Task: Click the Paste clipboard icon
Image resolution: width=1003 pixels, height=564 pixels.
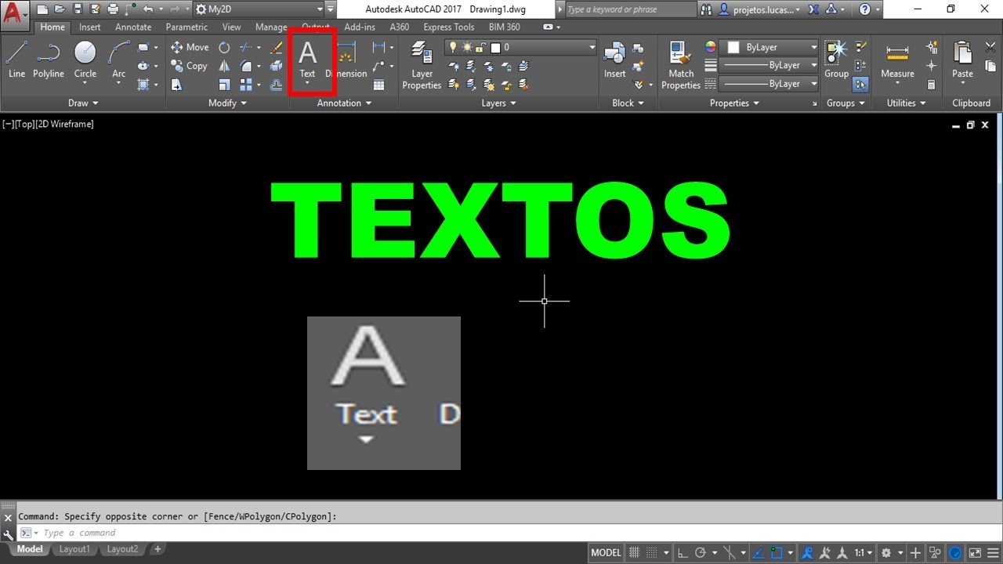Action: [x=962, y=63]
